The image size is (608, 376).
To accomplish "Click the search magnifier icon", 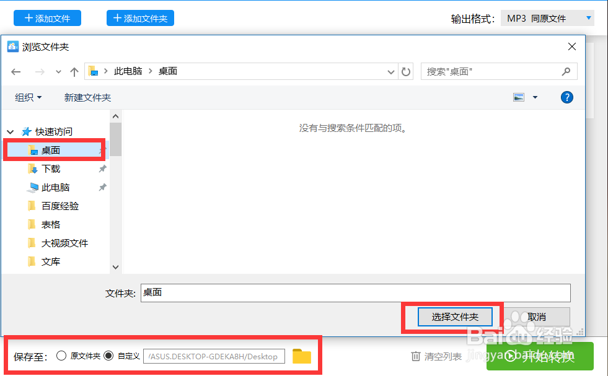I will [565, 71].
